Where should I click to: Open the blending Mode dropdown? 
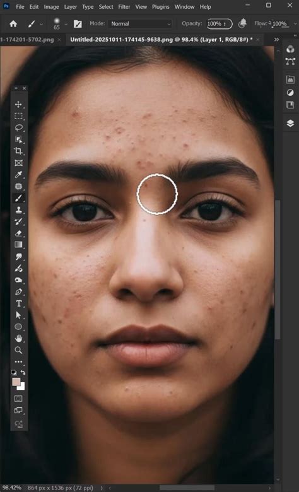[140, 24]
